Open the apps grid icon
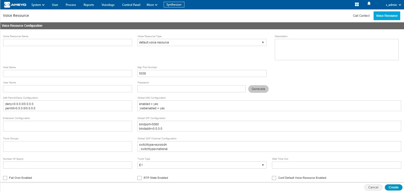The height and width of the screenshot is (192, 404). 357,4
